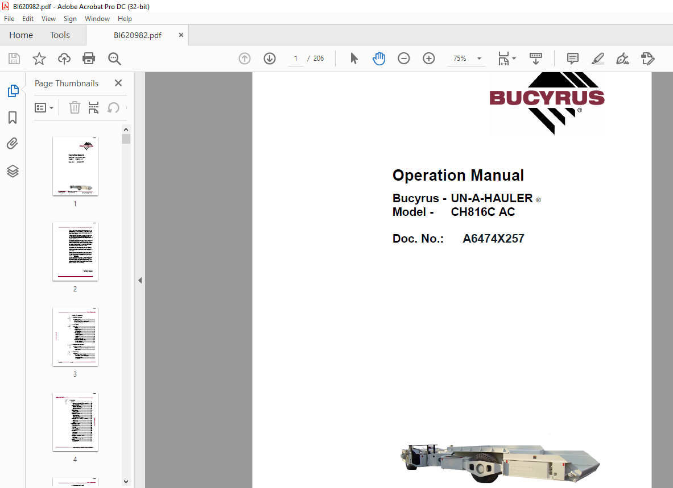Open the File menu
Image resolution: width=673 pixels, height=488 pixels.
9,18
